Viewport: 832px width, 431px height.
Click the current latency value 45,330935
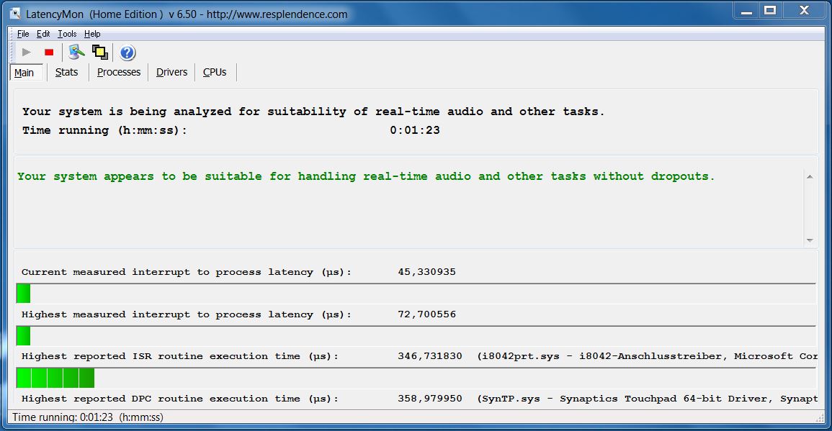point(426,272)
